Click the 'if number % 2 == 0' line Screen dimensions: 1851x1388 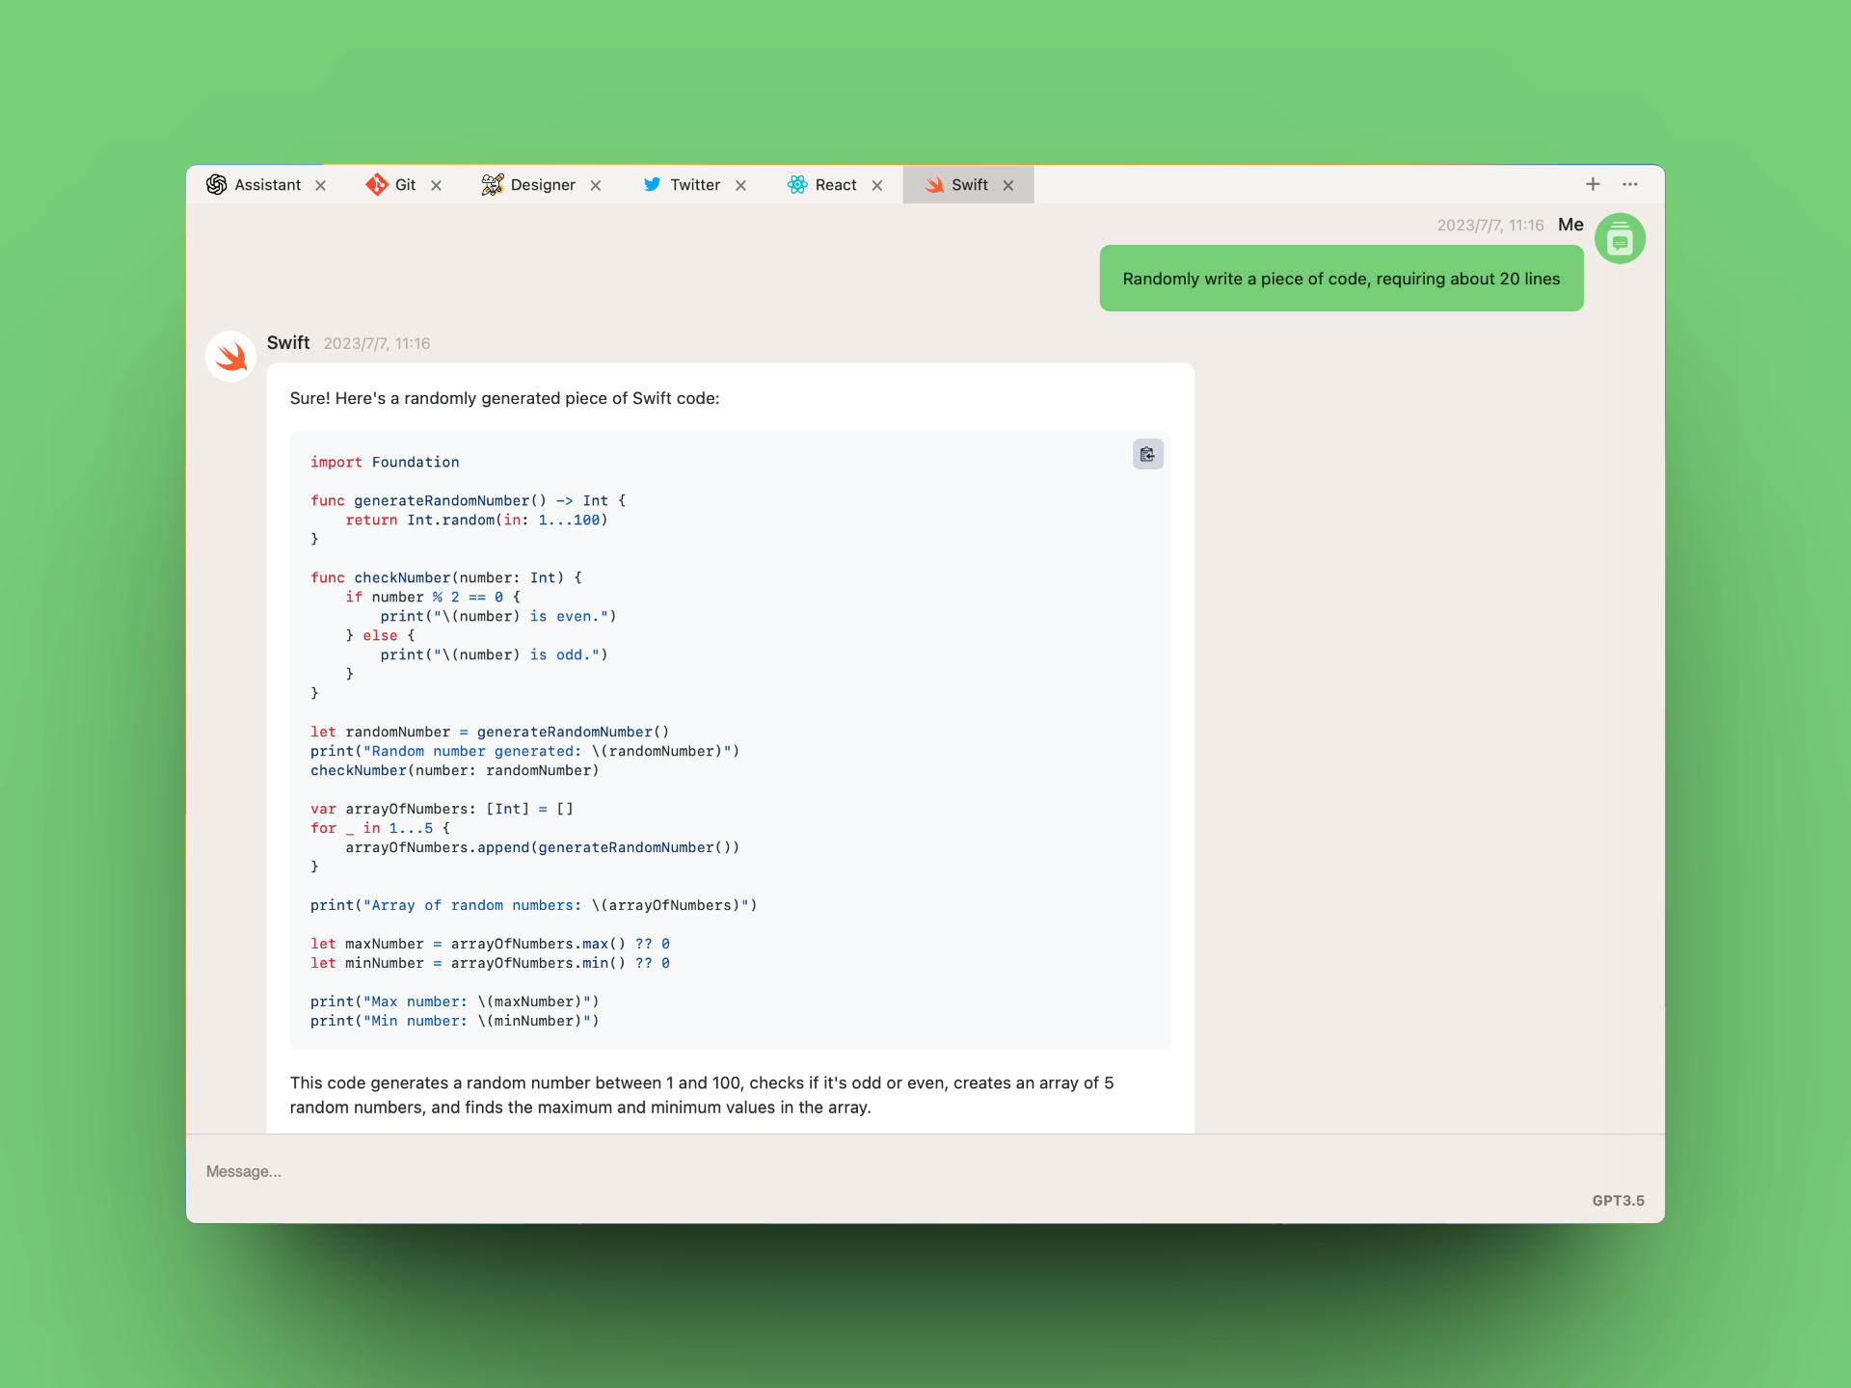click(x=433, y=598)
